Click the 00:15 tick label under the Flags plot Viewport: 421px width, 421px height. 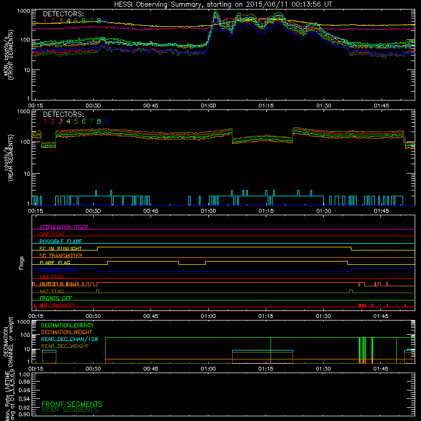pyautogui.click(x=36, y=316)
